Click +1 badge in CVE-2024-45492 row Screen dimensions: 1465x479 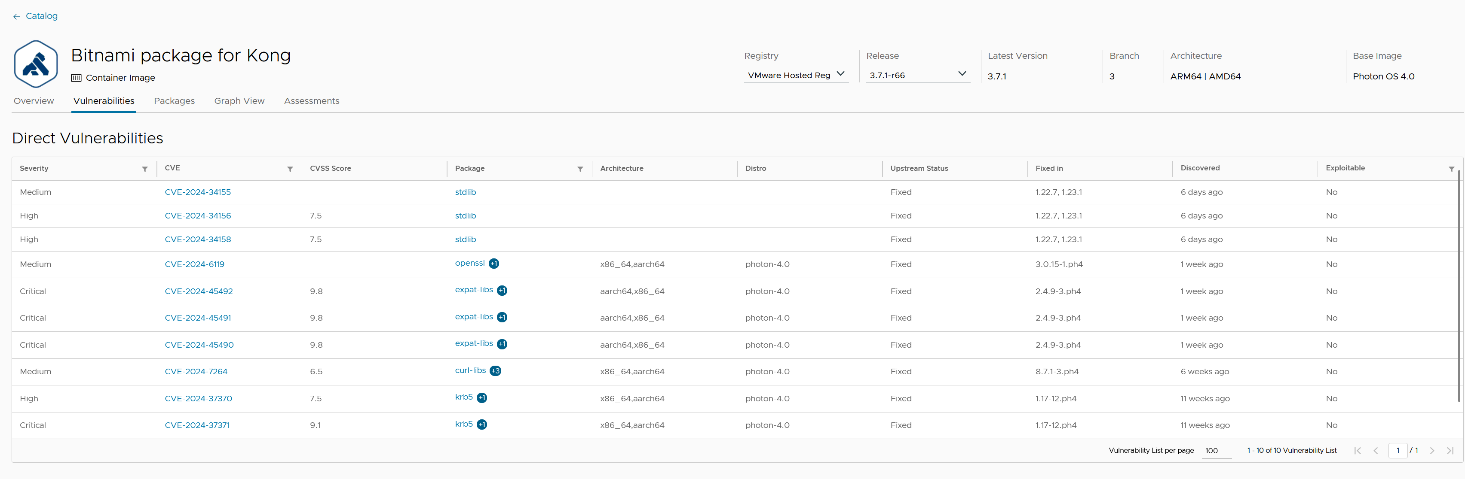coord(502,291)
